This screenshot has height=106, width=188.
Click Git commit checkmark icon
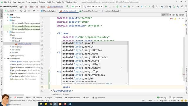(146, 6)
